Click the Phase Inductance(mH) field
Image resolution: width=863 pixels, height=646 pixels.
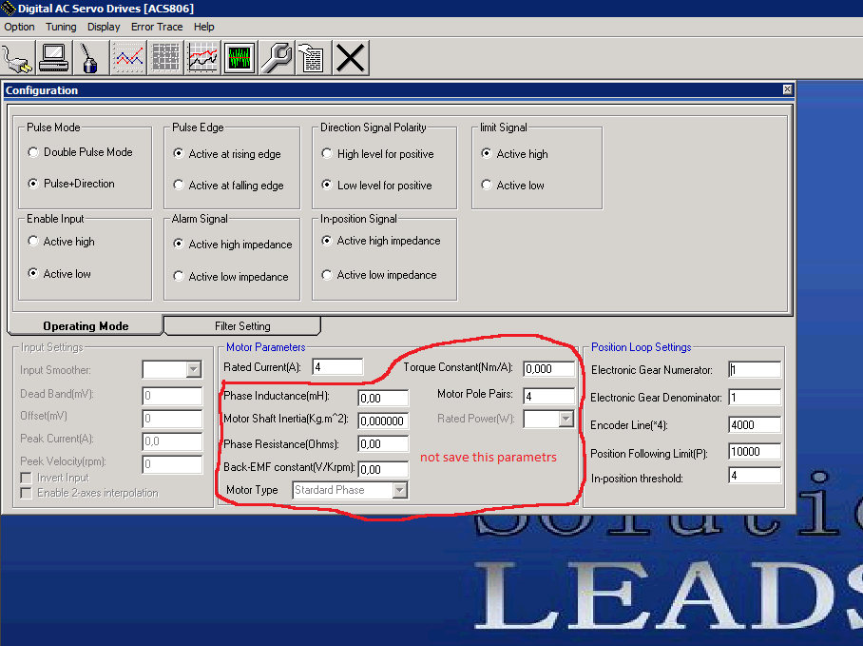click(x=383, y=399)
